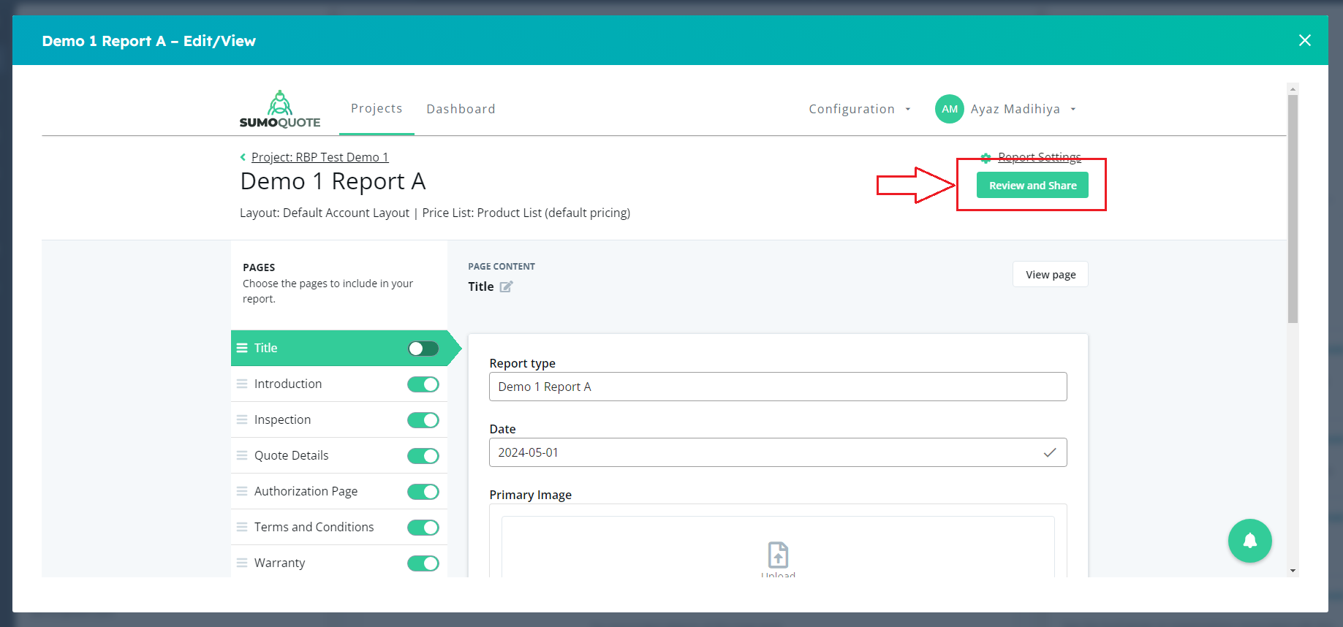Click the notification bell icon
The image size is (1343, 627).
click(x=1249, y=540)
